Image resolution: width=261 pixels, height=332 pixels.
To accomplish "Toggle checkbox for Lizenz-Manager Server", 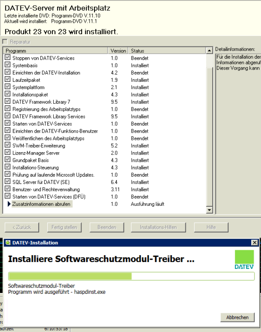I will coord(7,152).
